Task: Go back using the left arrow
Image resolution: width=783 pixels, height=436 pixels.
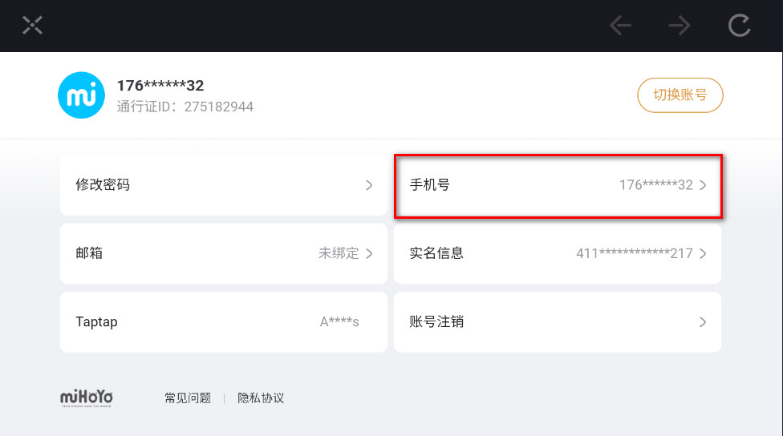Action: 620,26
